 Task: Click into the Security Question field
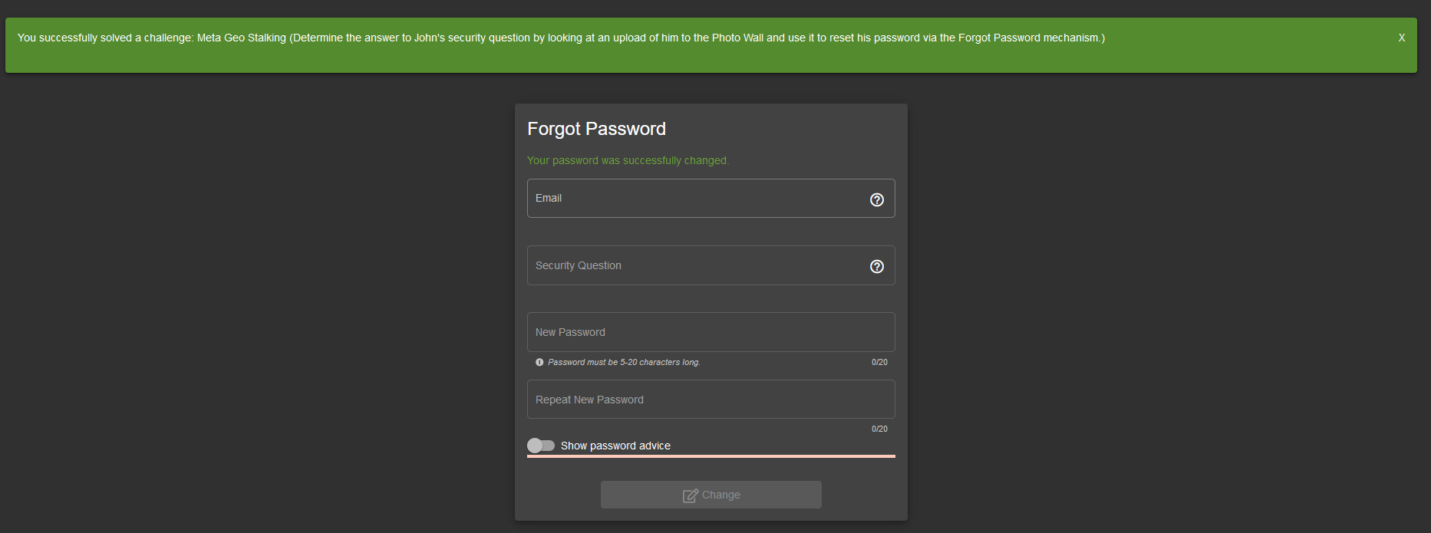pos(694,265)
